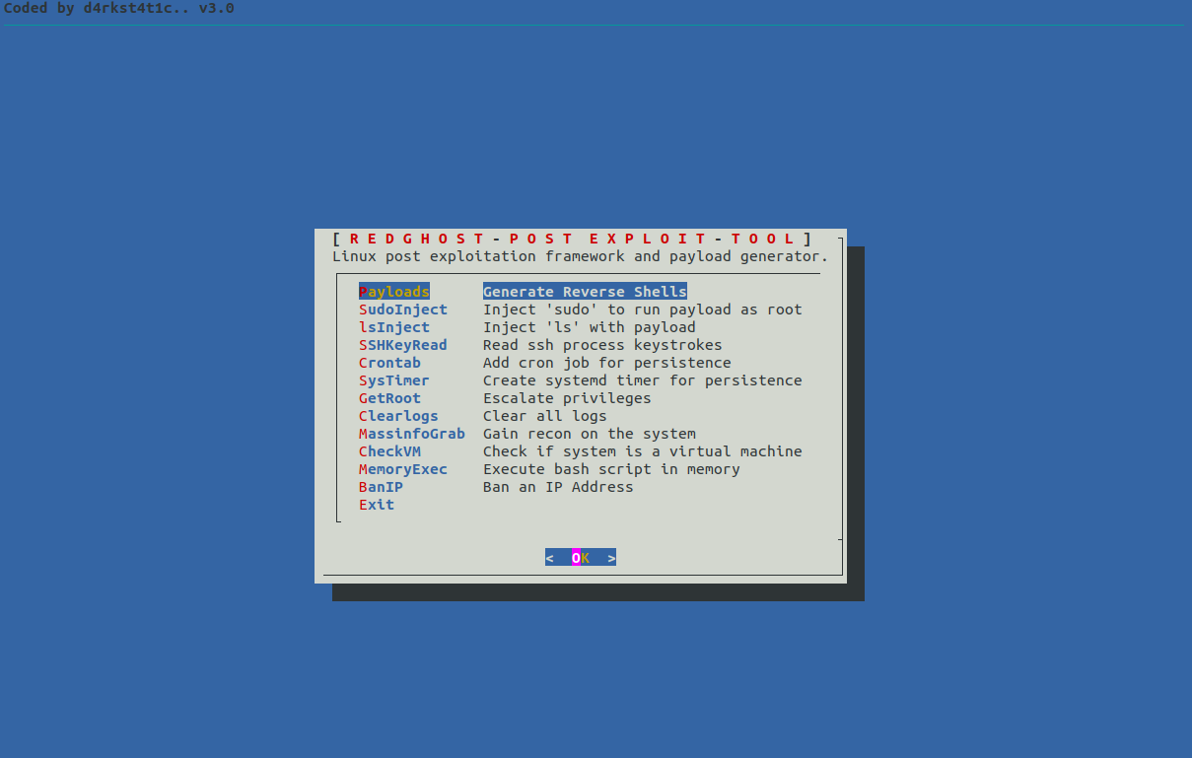Click the REDGHOST-POST EXPLOIT-TOOL dialog title

coord(572,239)
